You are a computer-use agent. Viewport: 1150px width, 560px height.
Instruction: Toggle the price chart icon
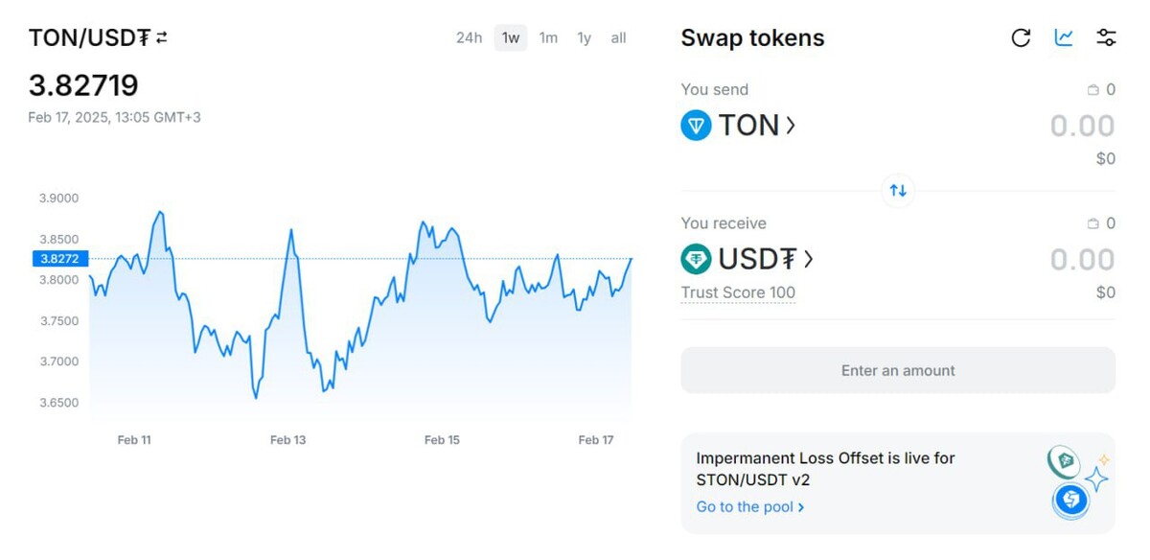[1064, 38]
